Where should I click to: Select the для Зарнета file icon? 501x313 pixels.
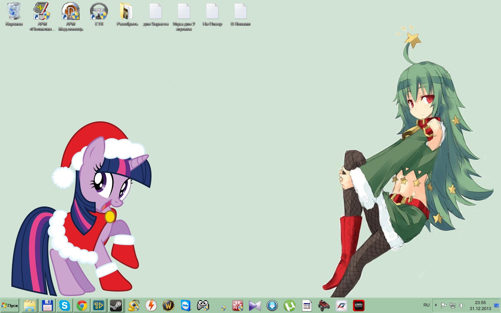pos(155,14)
